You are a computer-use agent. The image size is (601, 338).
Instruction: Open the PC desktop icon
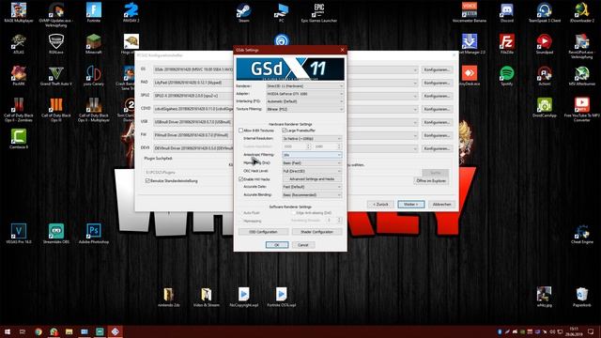click(x=282, y=12)
